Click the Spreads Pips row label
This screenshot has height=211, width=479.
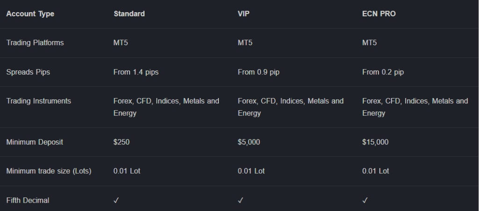(x=28, y=72)
